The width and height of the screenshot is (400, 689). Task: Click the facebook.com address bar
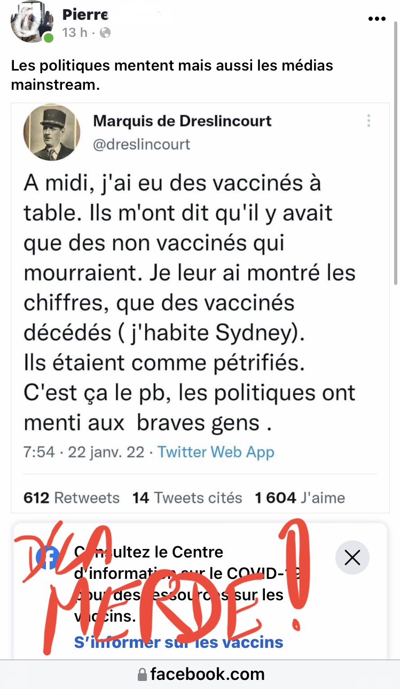pos(207,675)
